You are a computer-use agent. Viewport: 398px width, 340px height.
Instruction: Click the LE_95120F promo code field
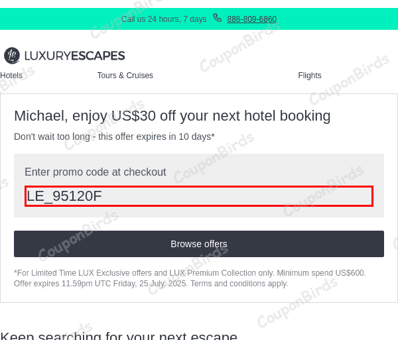(199, 196)
